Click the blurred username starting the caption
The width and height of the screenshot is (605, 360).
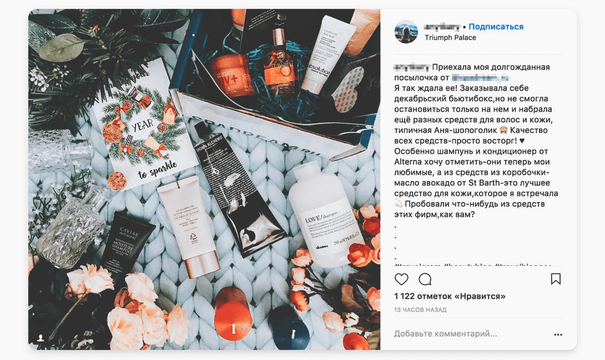coord(411,68)
